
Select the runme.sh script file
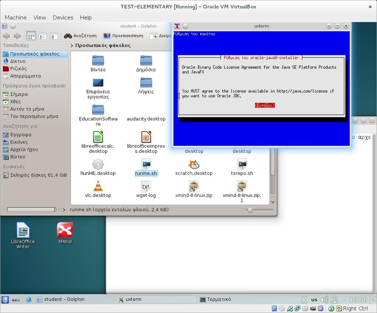(146, 168)
